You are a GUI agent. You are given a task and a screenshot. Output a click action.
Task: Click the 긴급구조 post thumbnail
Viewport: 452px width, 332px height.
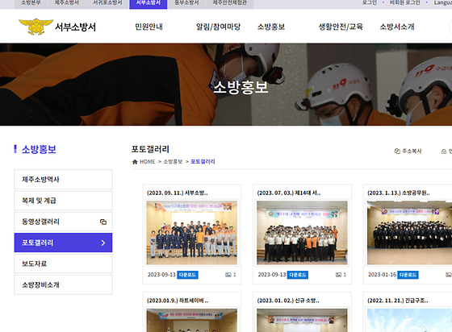pyautogui.click(x=410, y=320)
